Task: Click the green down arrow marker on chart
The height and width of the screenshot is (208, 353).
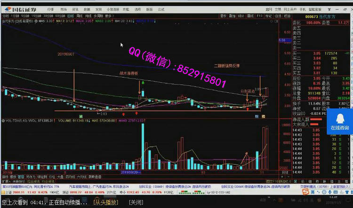Action: (143, 82)
